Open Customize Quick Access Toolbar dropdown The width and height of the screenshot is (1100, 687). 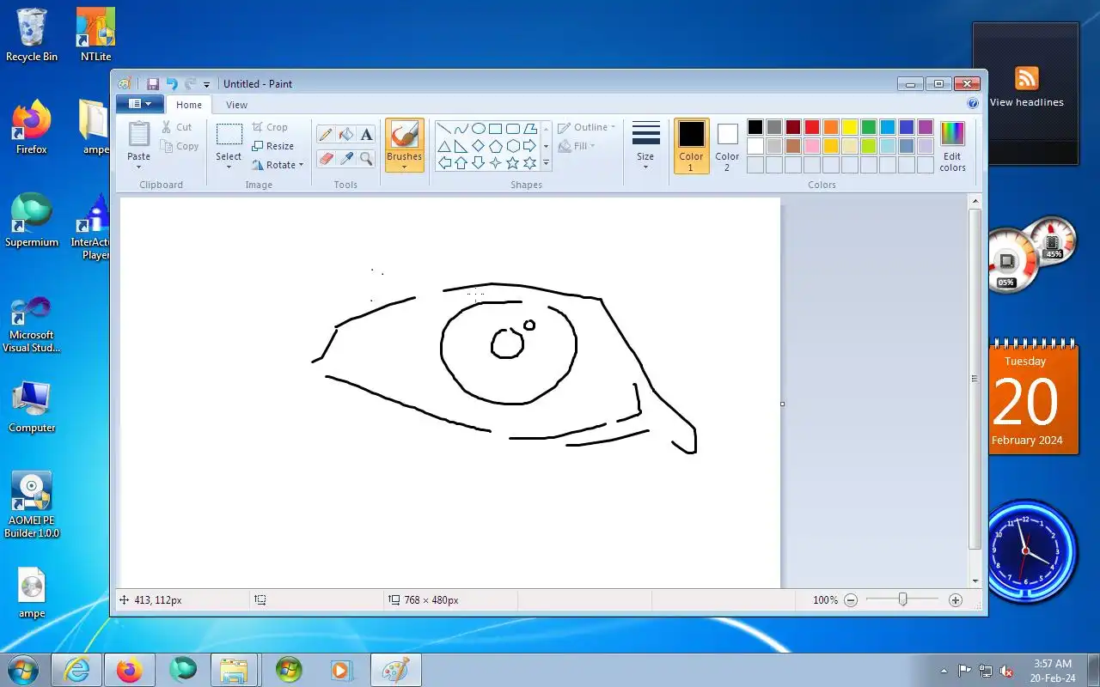[207, 85]
